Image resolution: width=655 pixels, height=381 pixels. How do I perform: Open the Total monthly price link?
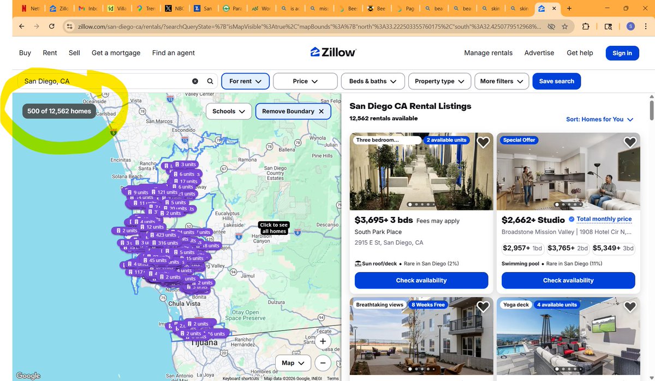pos(604,219)
